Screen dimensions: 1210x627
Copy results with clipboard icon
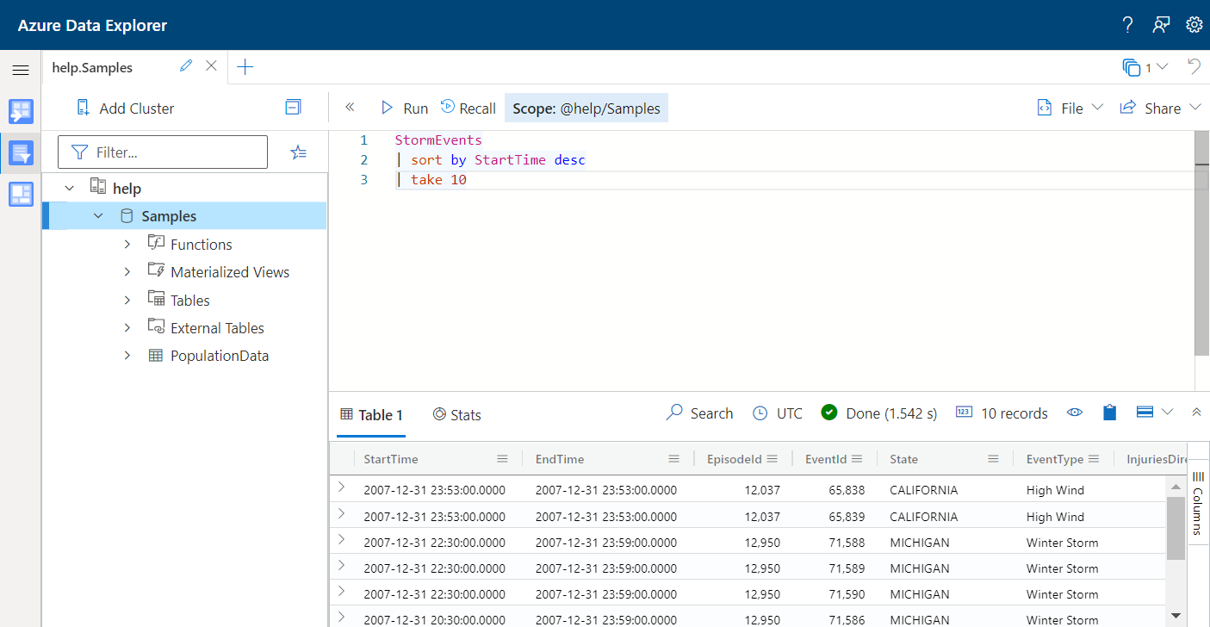1110,413
